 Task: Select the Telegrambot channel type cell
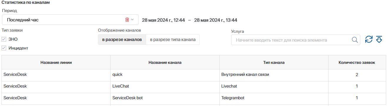pos(274,98)
